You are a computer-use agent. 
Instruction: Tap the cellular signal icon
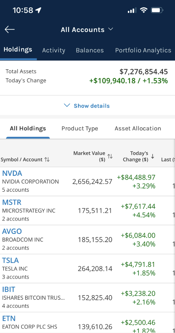click(x=132, y=11)
